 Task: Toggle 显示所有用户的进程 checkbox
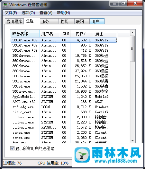click(x=12, y=148)
